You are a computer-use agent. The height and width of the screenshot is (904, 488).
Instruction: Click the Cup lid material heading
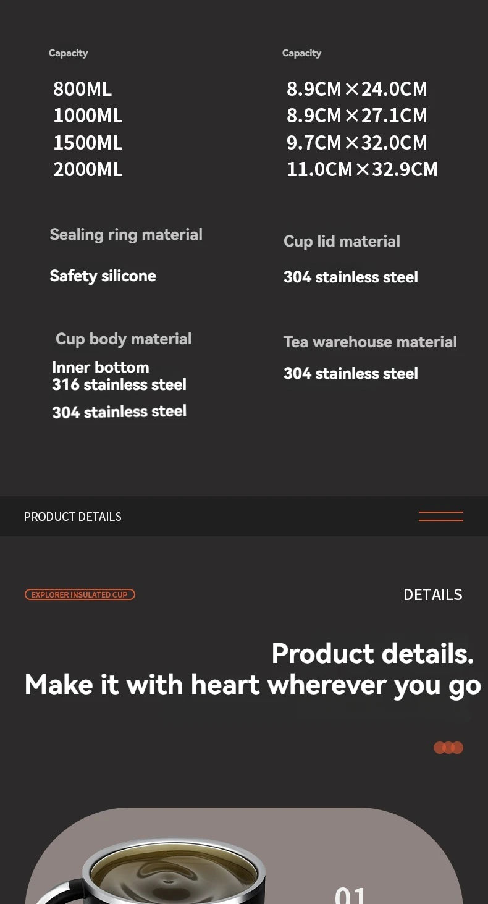(342, 241)
